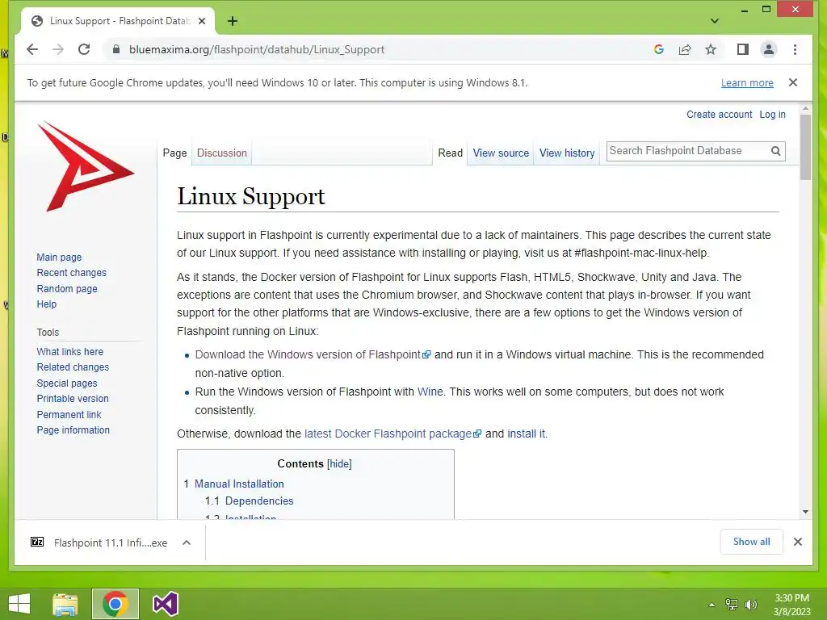Click the install it link
The height and width of the screenshot is (620, 827).
click(x=527, y=434)
